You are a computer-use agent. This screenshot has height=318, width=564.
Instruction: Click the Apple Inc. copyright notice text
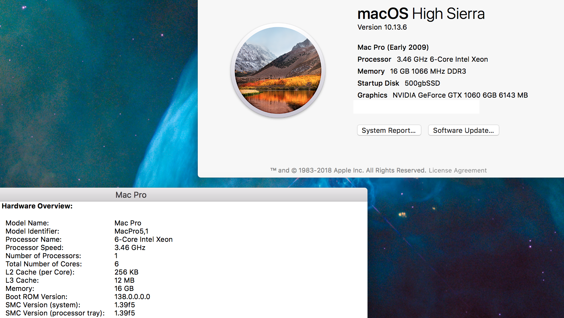[x=348, y=170]
